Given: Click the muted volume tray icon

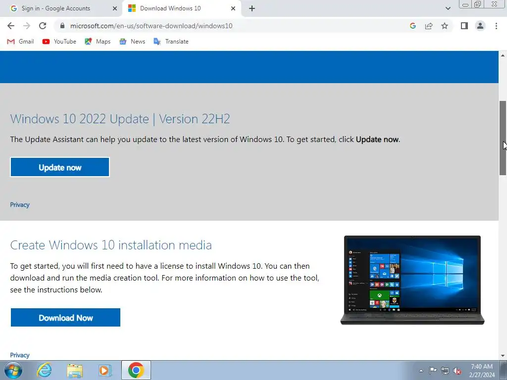Looking at the screenshot, I should [x=457, y=371].
